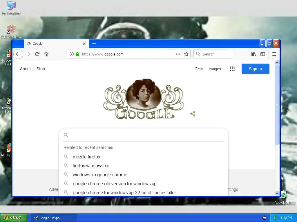The height and width of the screenshot is (222, 297).
Task: Maximize the Mypal browser window
Action: coord(269,44)
